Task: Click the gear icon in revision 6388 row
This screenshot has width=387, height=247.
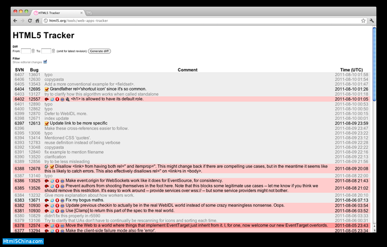Action: point(46,167)
